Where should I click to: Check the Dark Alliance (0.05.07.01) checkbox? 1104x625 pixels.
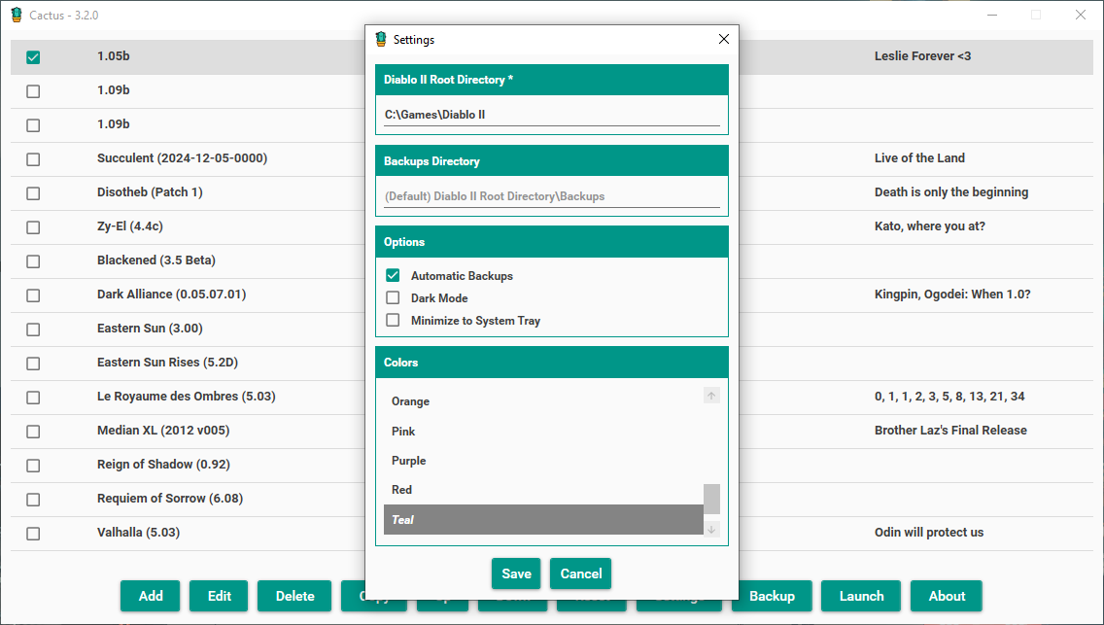[x=33, y=295]
